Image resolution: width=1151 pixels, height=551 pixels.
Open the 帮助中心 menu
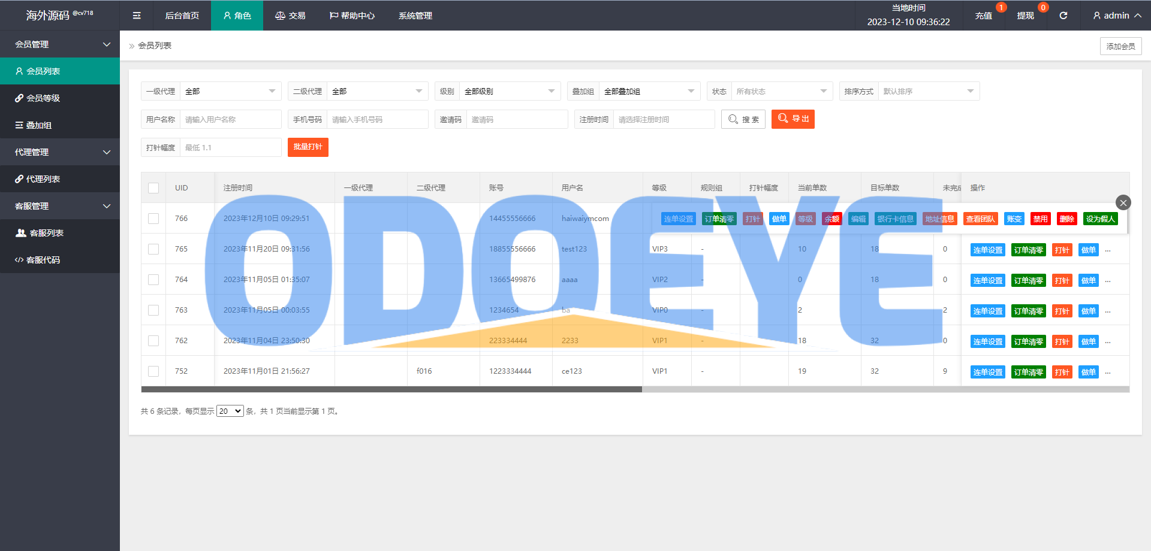(352, 16)
